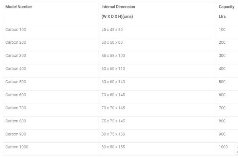Select the 55 x 55 x 100 dimension cell
Image resolution: width=238 pixels, height=158 pixels.
pyautogui.click(x=113, y=56)
